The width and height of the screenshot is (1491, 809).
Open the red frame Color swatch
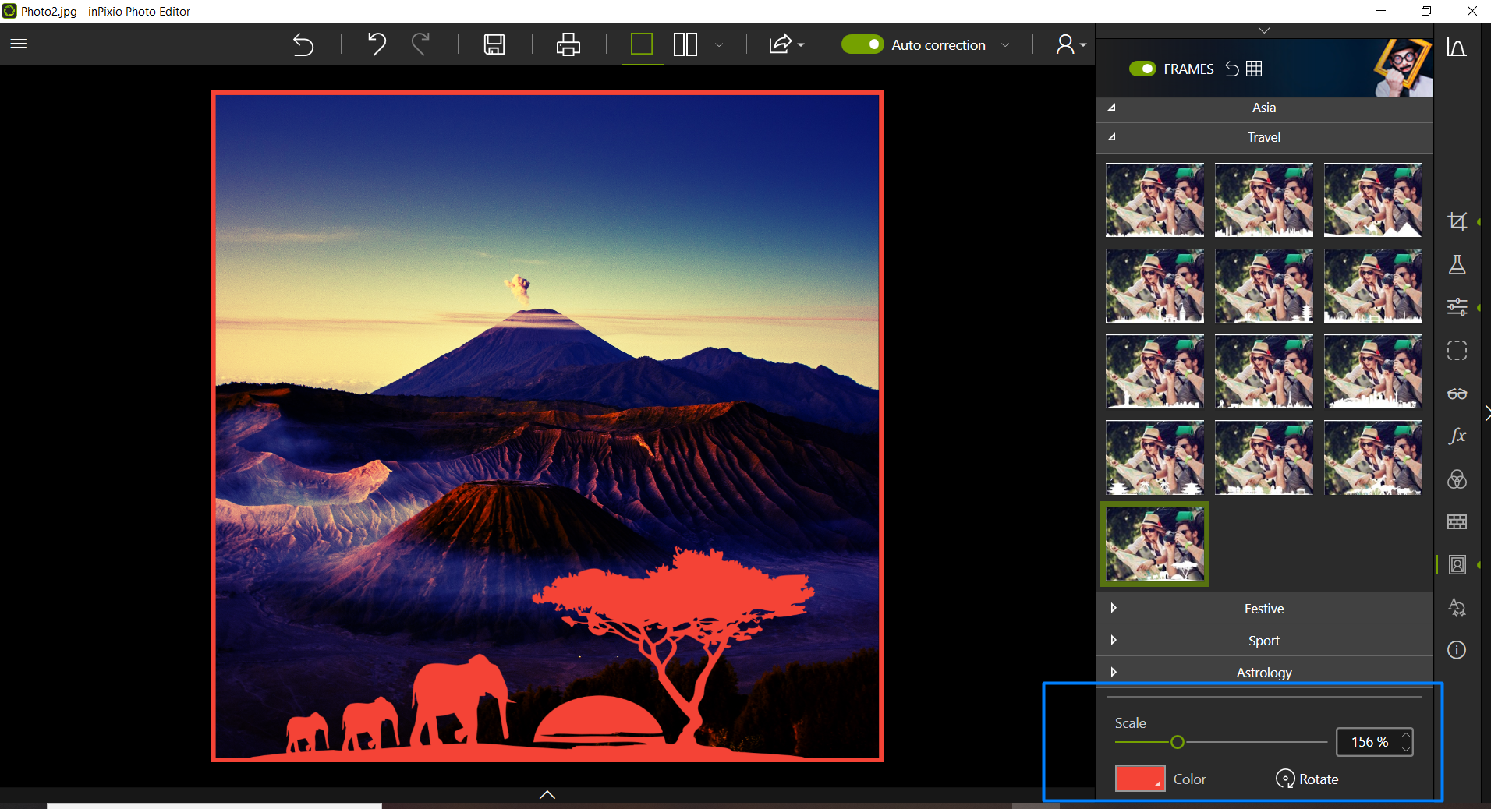point(1140,779)
